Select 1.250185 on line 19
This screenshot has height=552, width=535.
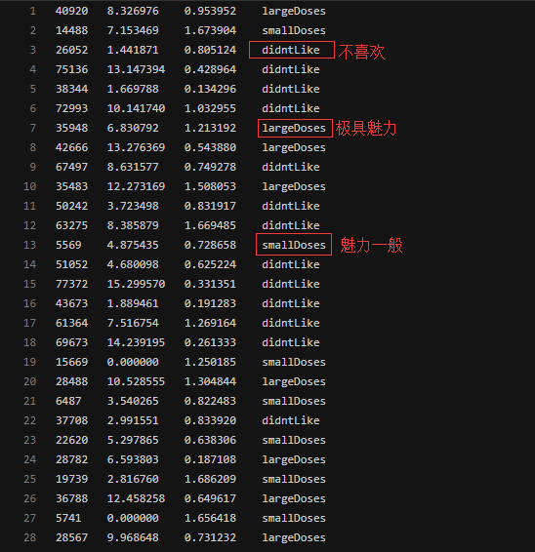210,362
